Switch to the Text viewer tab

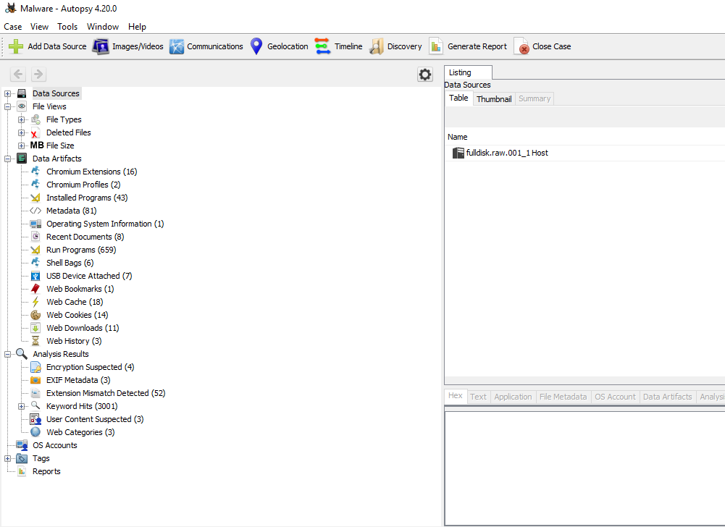(x=478, y=397)
